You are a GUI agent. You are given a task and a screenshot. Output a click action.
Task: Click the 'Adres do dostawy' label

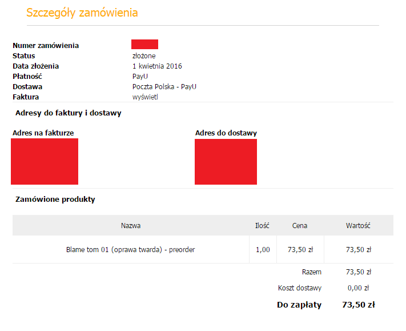coord(226,133)
